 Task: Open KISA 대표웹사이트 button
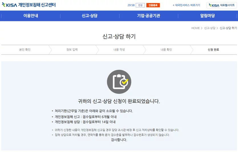[x=221, y=5]
